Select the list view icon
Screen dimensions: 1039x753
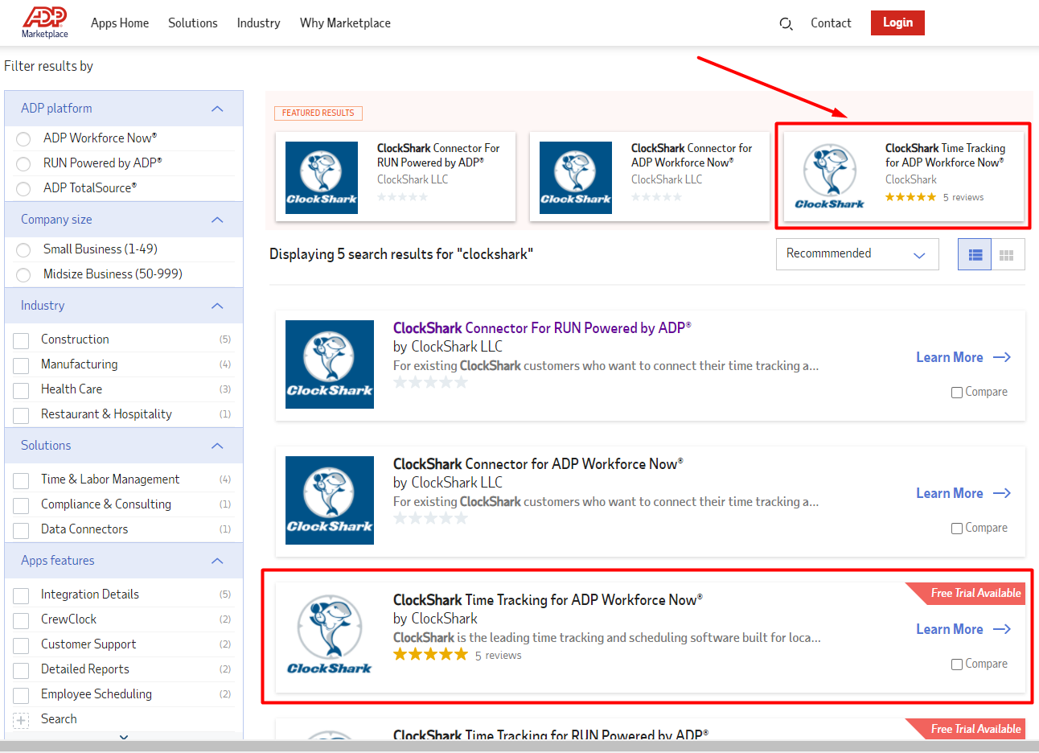coord(974,253)
